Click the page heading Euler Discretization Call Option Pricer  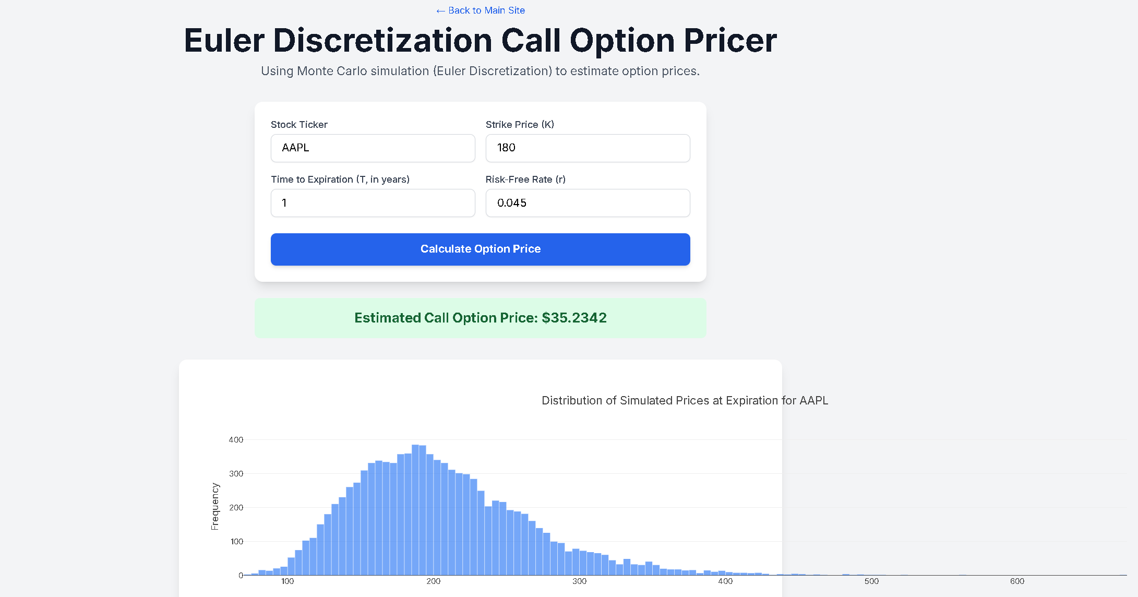(x=480, y=40)
